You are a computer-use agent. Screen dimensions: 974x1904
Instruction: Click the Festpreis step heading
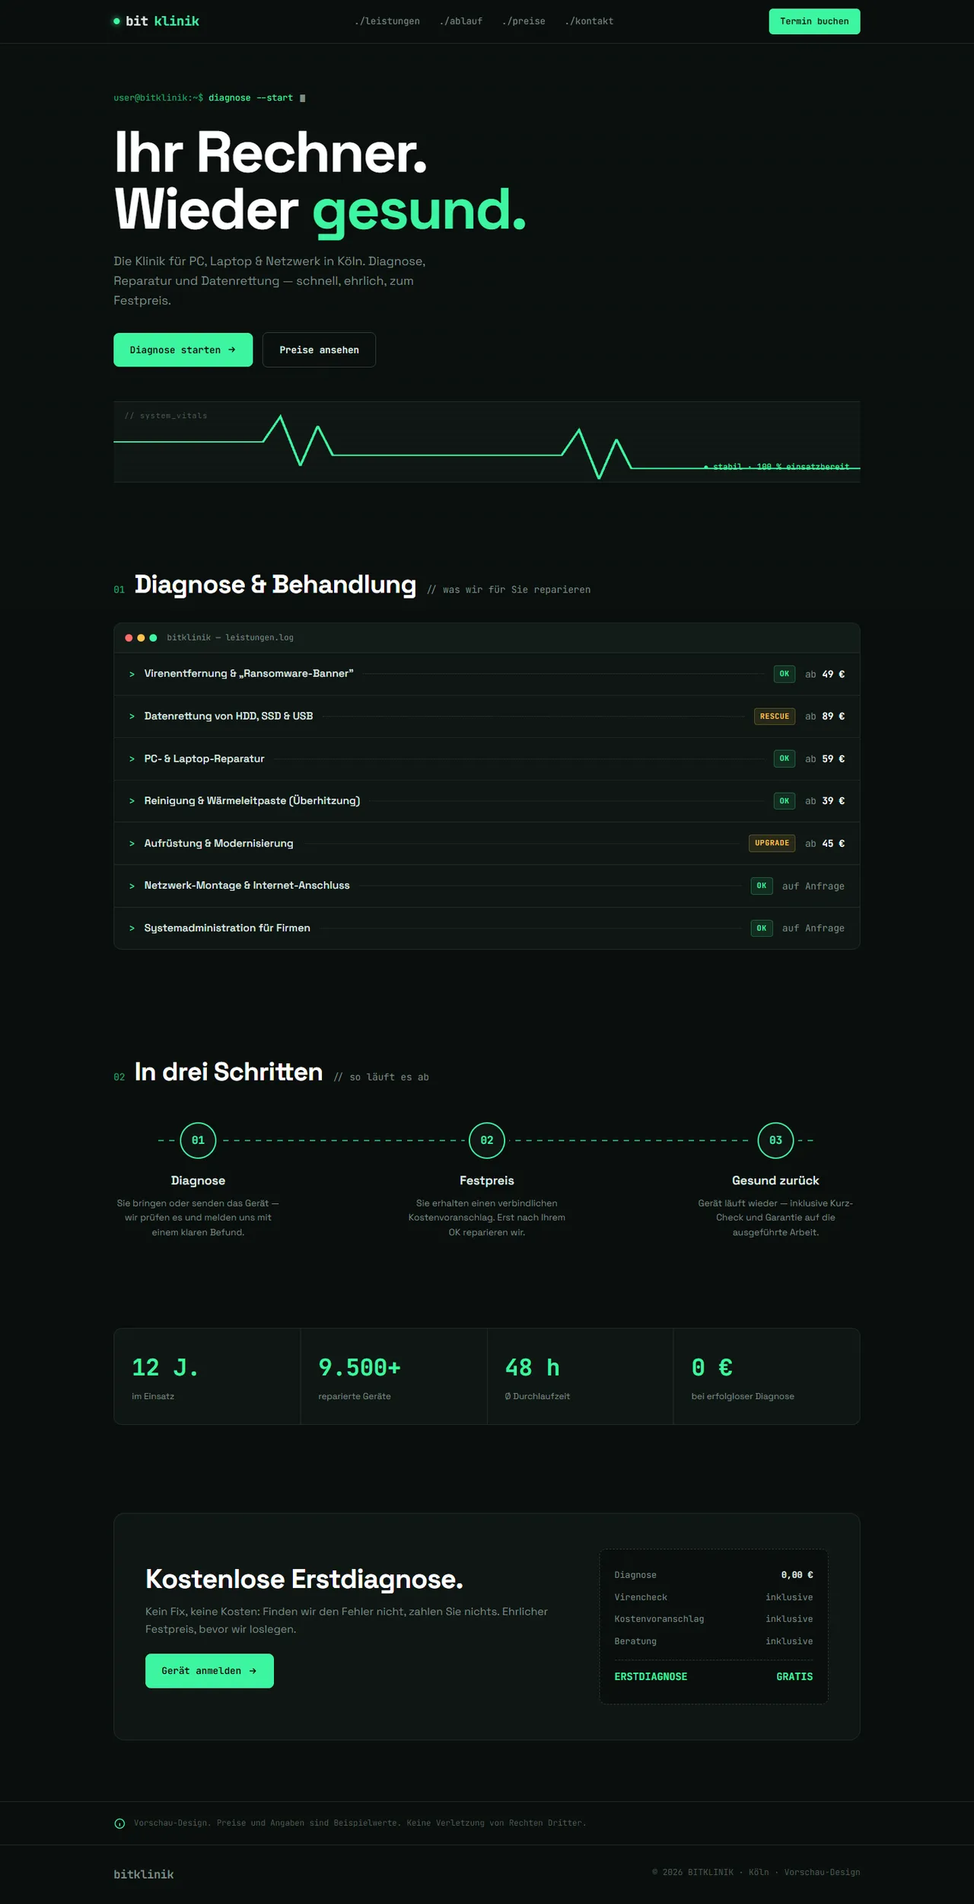pyautogui.click(x=487, y=1180)
